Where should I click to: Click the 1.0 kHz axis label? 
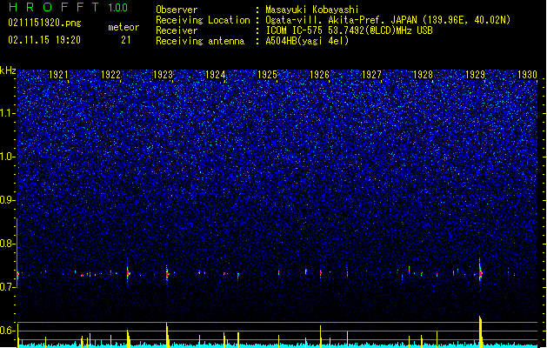tap(7, 157)
